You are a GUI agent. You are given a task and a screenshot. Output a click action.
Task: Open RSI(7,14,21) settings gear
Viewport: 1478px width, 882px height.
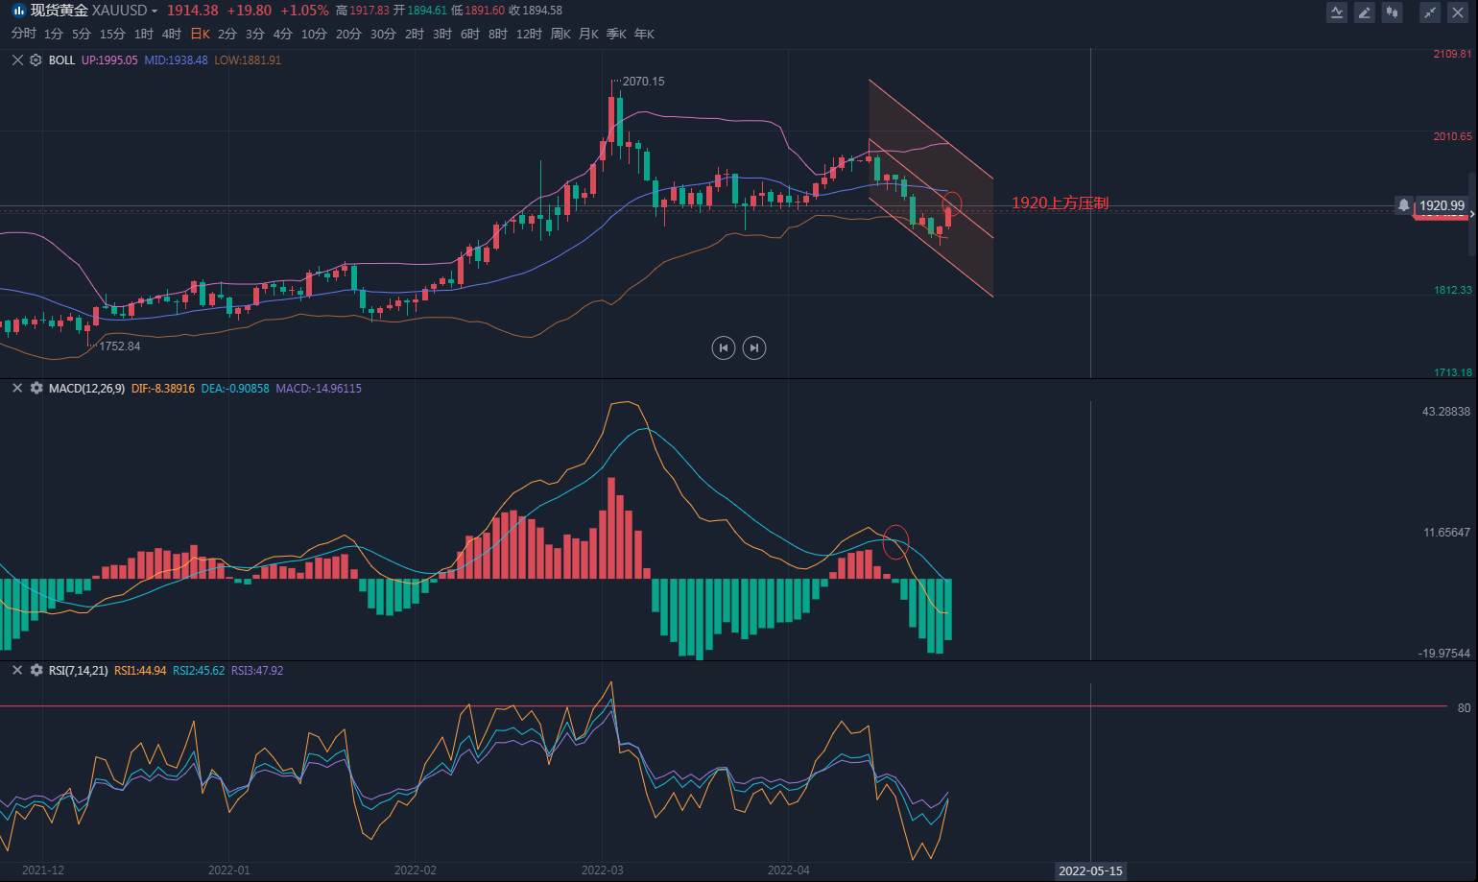pyautogui.click(x=36, y=670)
